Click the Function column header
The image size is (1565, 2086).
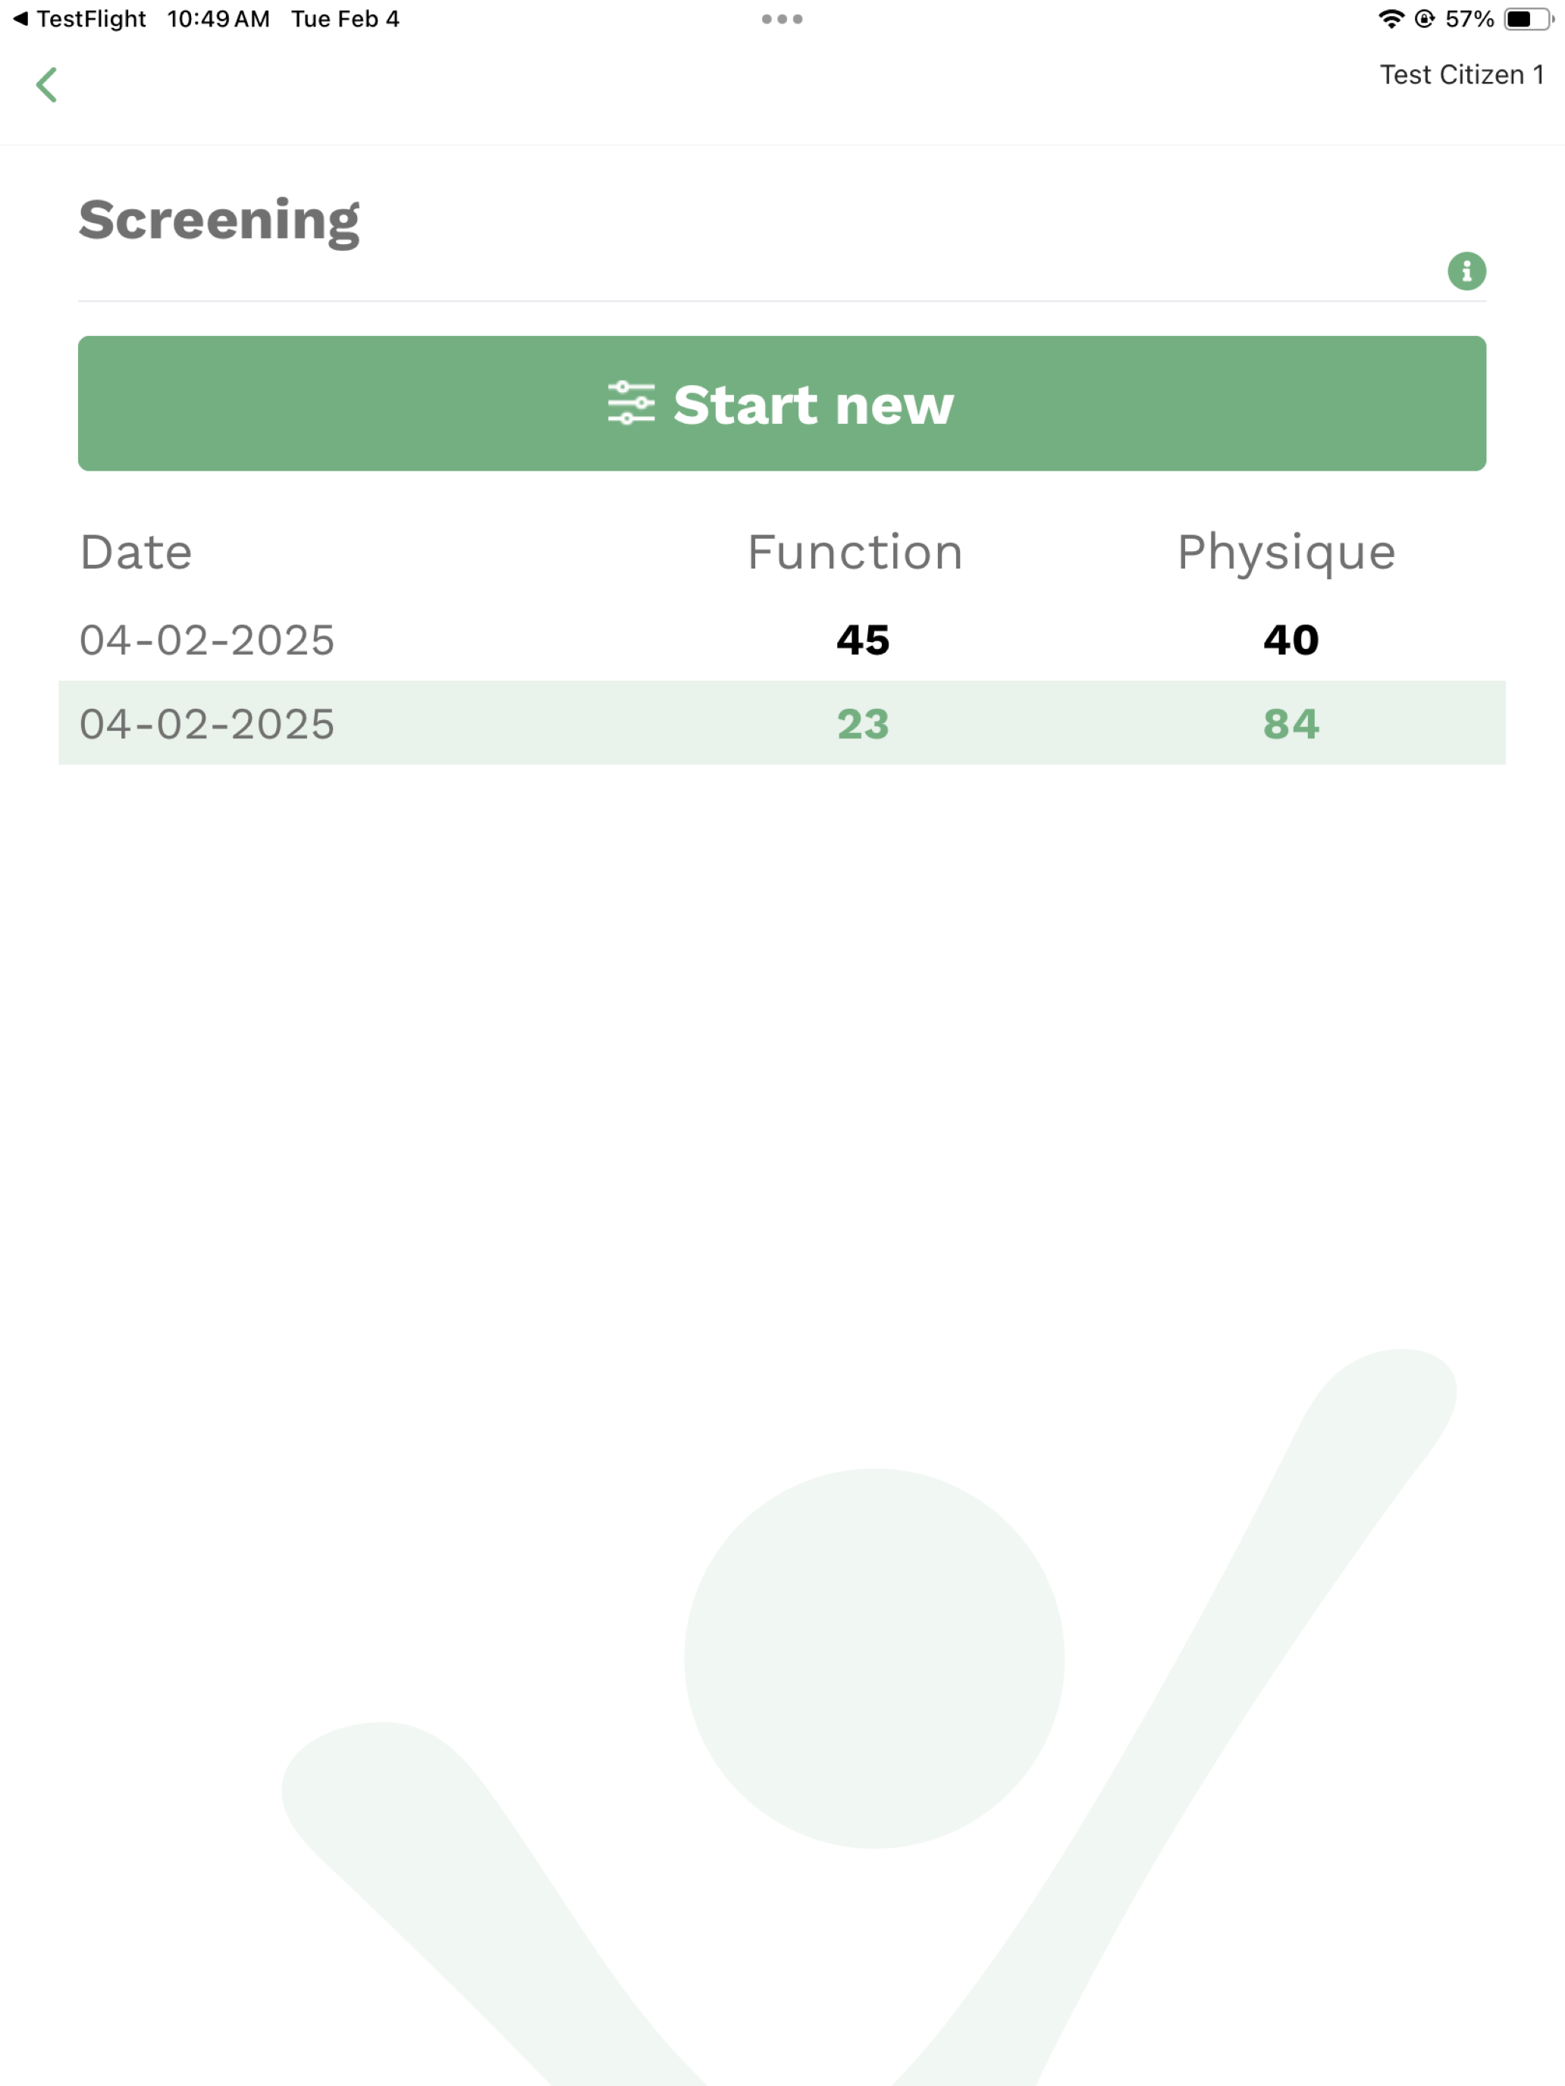click(855, 552)
